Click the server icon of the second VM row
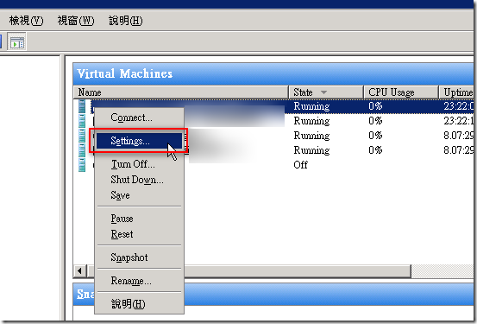 [x=82, y=121]
